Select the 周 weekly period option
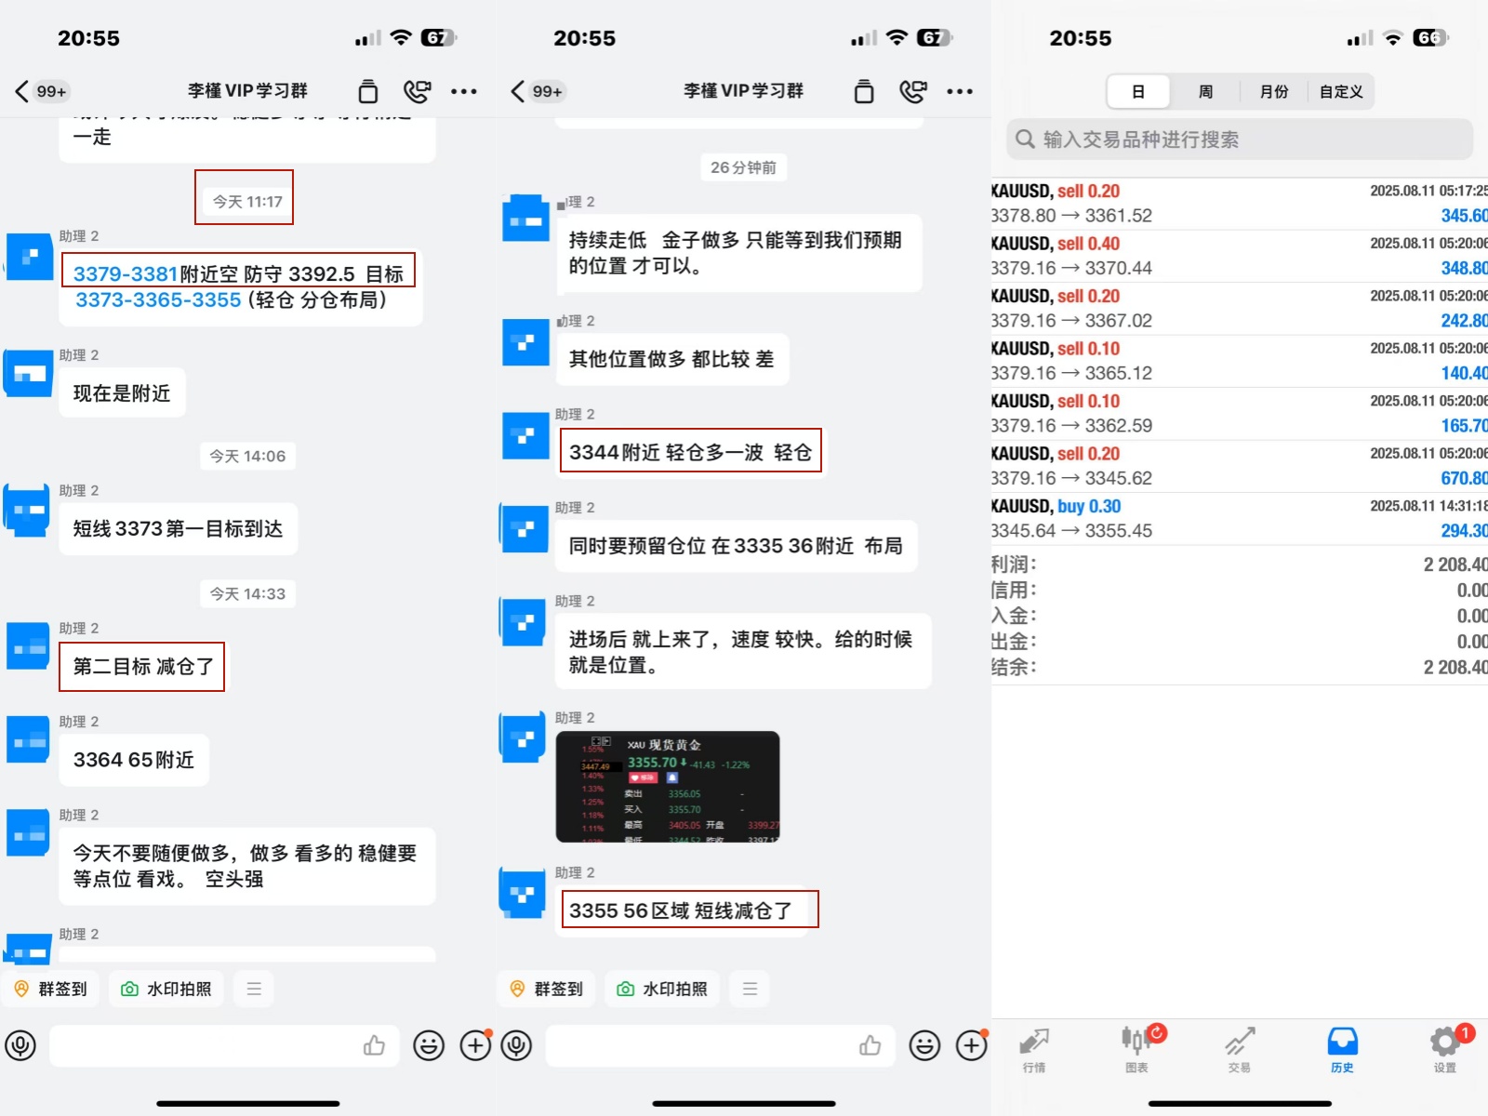Viewport: 1488px width, 1116px height. coord(1206,91)
